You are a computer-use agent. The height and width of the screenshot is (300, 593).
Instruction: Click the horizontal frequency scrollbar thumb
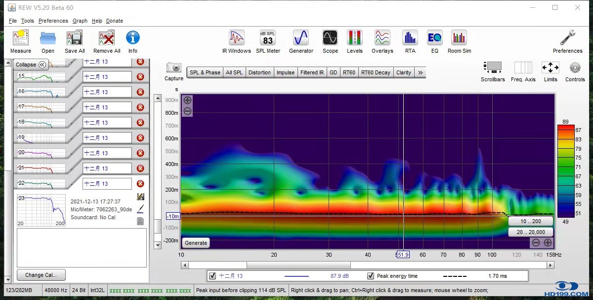(298, 265)
